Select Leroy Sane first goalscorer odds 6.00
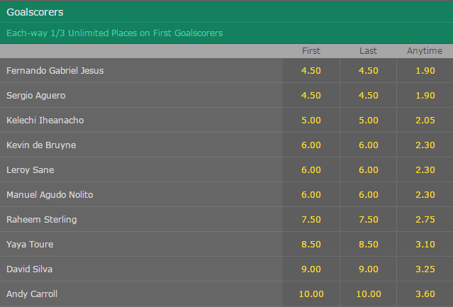Screen dimensions: 453x307 (311, 170)
